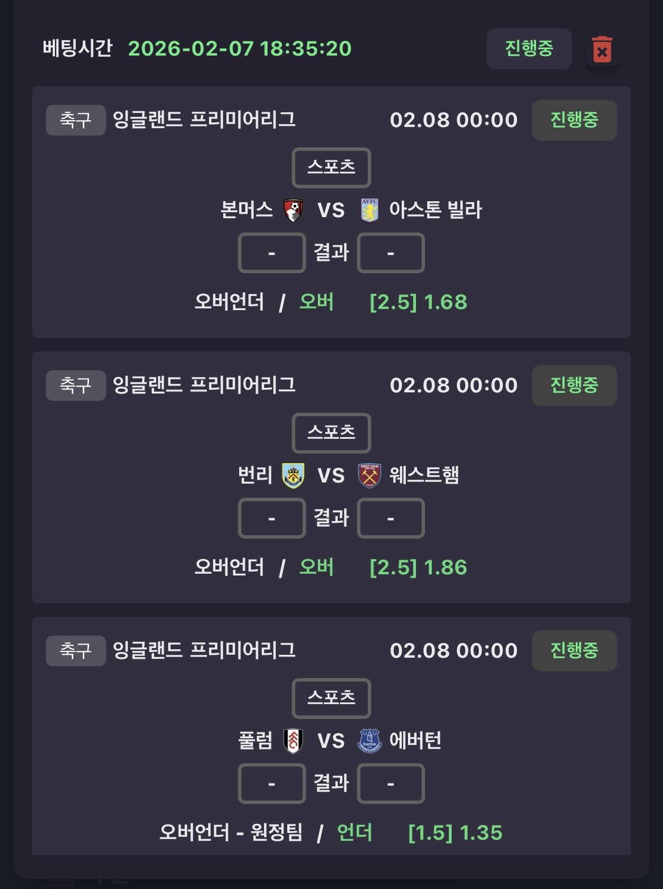
Task: Click Bournemouth score result box
Action: click(272, 253)
